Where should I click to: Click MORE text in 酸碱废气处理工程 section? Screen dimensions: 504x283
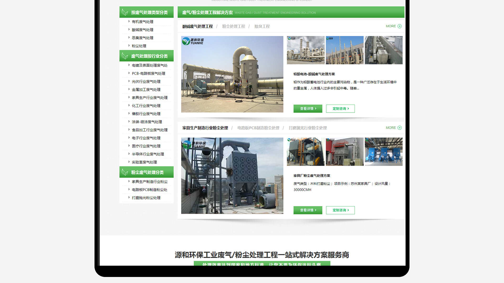(x=391, y=26)
